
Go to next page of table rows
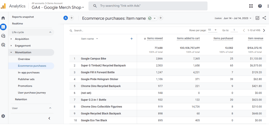264,31
